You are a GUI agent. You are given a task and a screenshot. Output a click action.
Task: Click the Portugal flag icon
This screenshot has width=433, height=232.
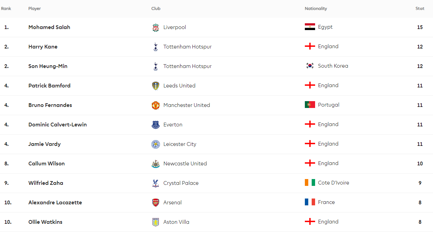click(x=310, y=105)
